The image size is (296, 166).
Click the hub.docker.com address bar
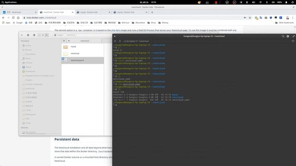pyautogui.click(x=132, y=18)
